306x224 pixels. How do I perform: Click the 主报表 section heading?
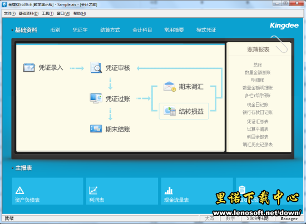[23, 168]
